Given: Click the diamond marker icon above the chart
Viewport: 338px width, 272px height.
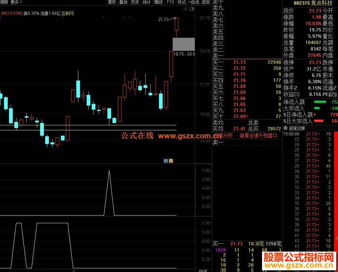Looking at the screenshot, I should (x=185, y=9).
